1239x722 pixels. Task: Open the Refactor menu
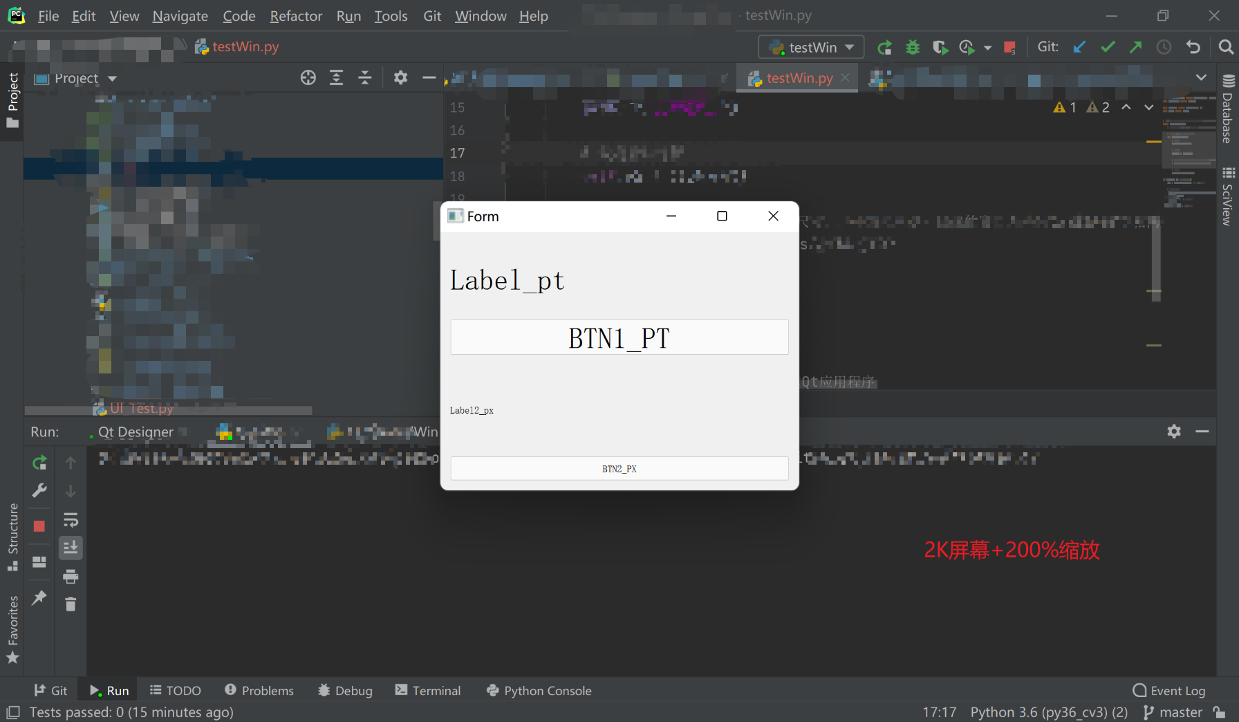(x=296, y=16)
